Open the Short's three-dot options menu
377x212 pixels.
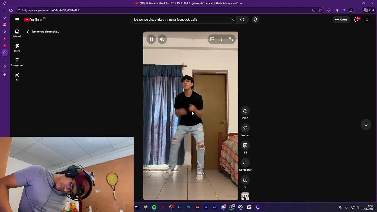click(x=221, y=39)
